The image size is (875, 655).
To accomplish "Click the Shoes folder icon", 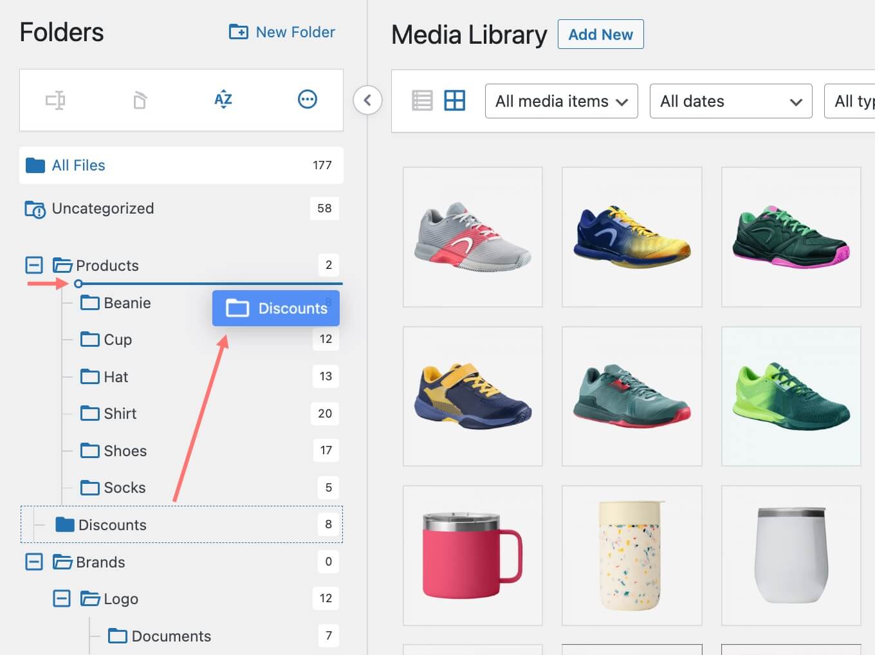I will (x=90, y=450).
